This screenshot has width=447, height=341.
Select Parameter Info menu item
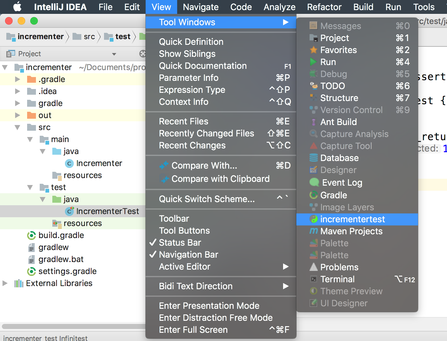pos(221,78)
